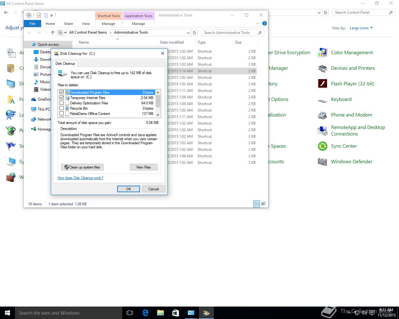Open the Control Panel address bar dropdown

319,13
